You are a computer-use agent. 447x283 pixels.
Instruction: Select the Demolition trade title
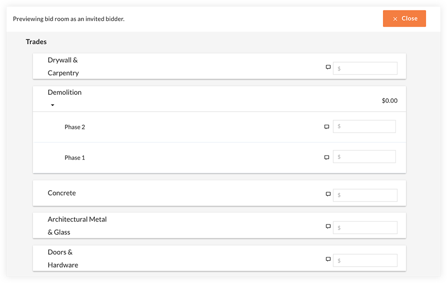[x=65, y=92]
